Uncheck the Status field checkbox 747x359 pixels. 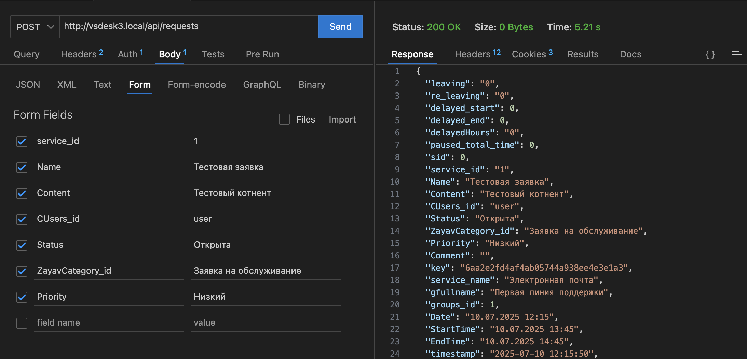tap(22, 245)
